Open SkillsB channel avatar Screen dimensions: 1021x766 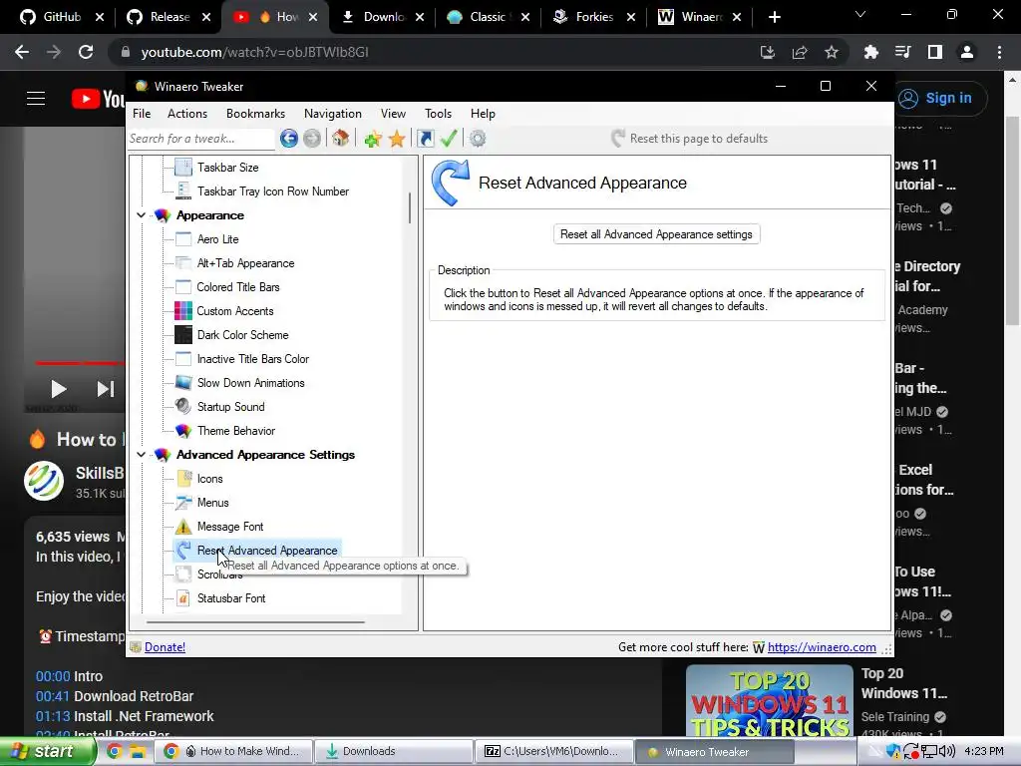[44, 481]
